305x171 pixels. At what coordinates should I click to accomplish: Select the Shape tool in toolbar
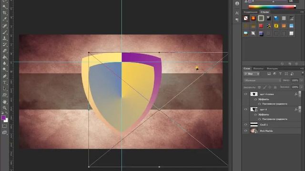[5, 95]
